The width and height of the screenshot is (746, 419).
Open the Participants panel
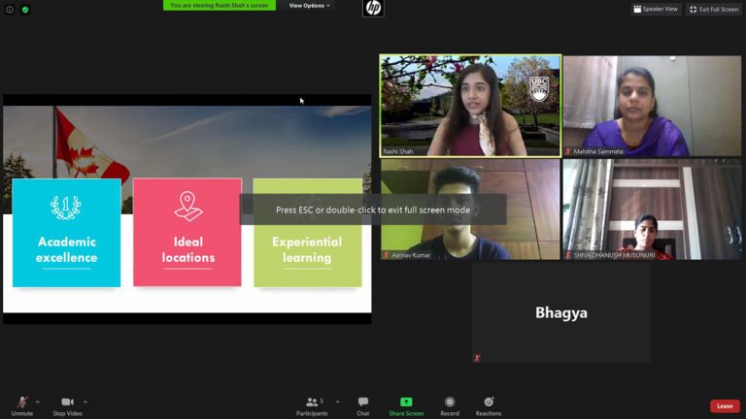(313, 403)
